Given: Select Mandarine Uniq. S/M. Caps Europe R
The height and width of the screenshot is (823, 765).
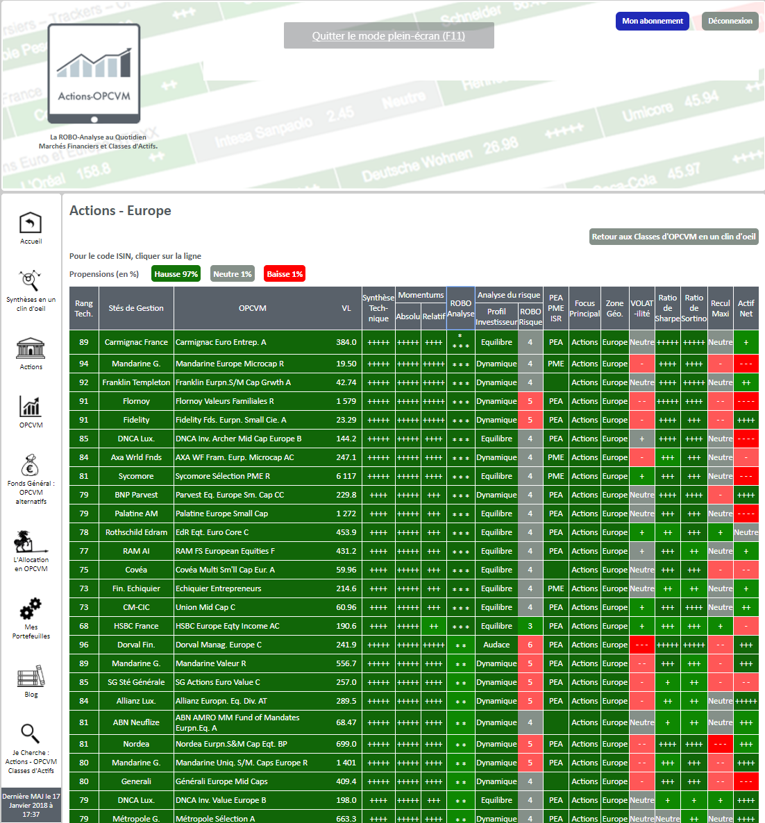Looking at the screenshot, I should 414,763.
